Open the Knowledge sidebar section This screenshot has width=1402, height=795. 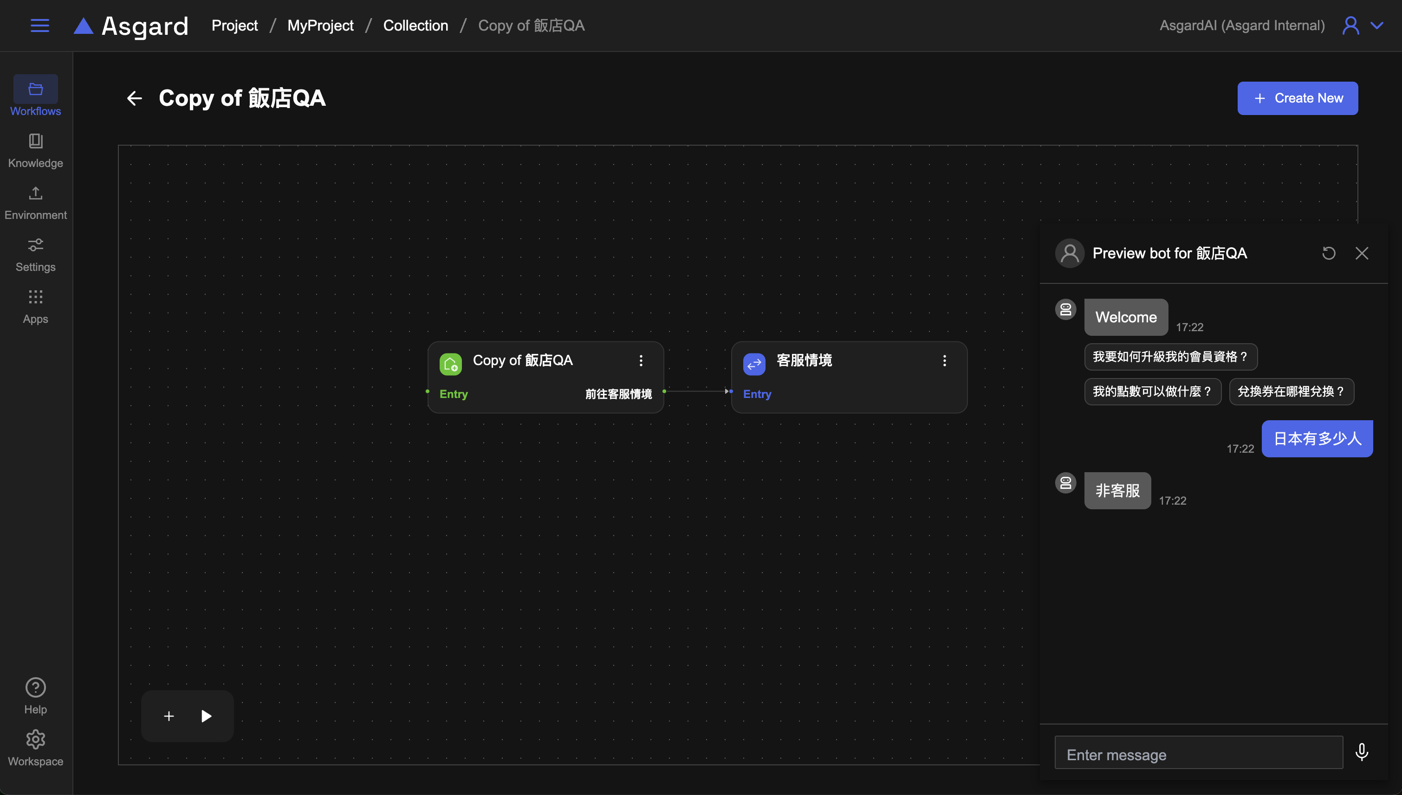(36, 150)
